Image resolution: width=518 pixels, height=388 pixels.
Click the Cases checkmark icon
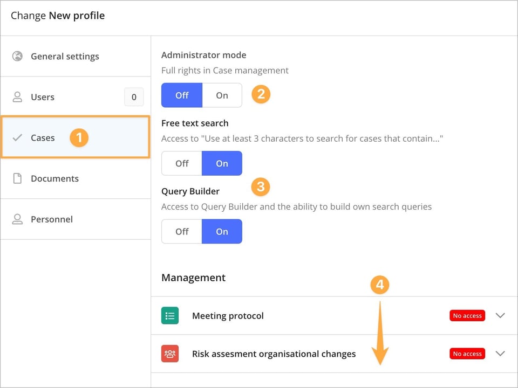pyautogui.click(x=17, y=137)
